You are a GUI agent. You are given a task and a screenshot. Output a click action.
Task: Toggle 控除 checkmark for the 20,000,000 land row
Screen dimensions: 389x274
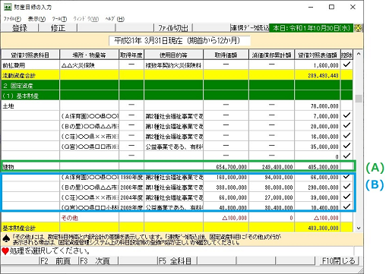(346, 125)
